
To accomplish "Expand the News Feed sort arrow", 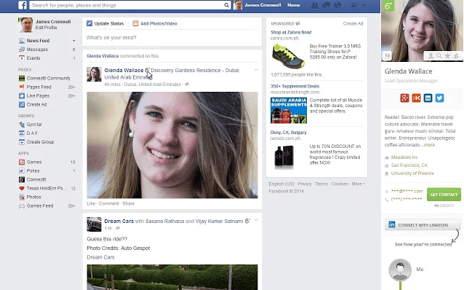I will tap(73, 41).
